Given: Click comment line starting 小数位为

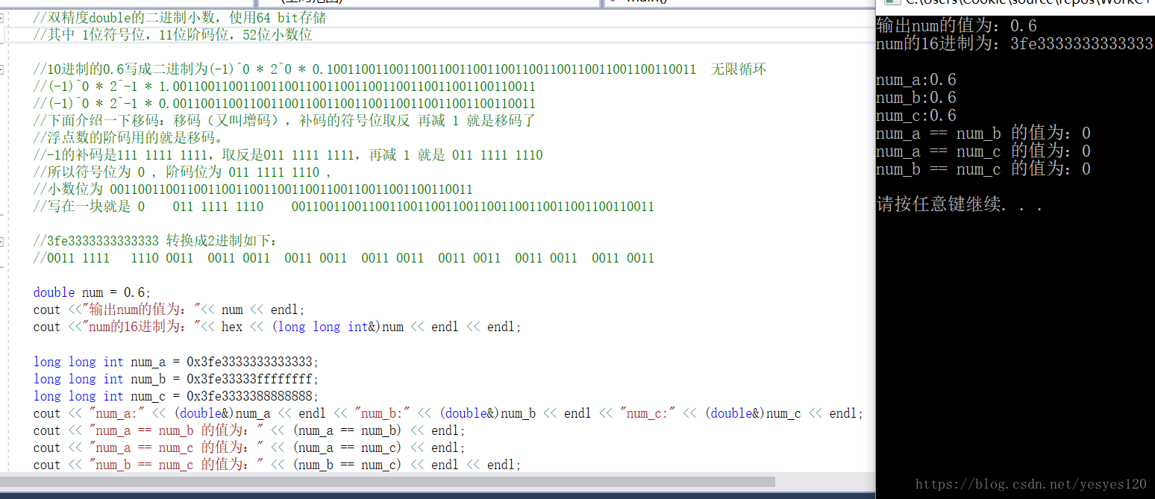Looking at the screenshot, I should coord(253,189).
